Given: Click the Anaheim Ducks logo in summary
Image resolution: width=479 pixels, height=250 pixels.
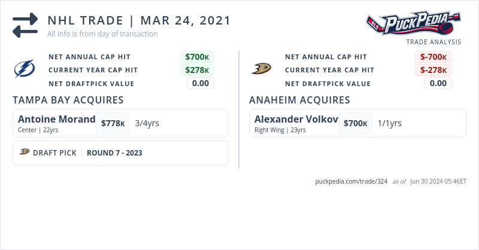Looking at the screenshot, I should tap(261, 70).
